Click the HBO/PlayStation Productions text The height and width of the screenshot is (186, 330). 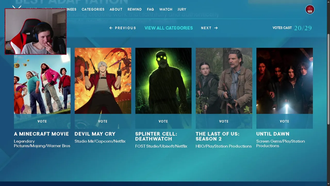pos(224,146)
